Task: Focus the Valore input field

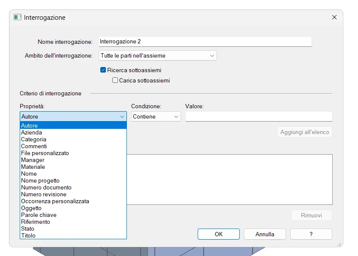Action: (259, 116)
